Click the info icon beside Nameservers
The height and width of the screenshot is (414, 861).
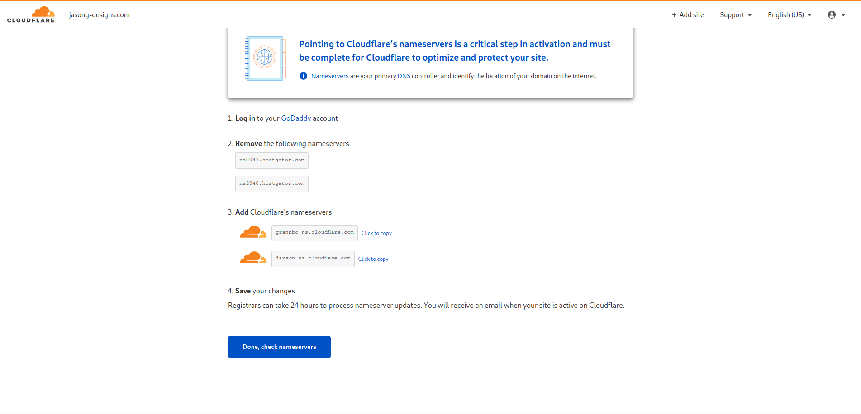point(304,76)
